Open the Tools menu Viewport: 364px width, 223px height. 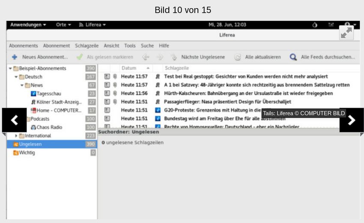[x=130, y=46]
